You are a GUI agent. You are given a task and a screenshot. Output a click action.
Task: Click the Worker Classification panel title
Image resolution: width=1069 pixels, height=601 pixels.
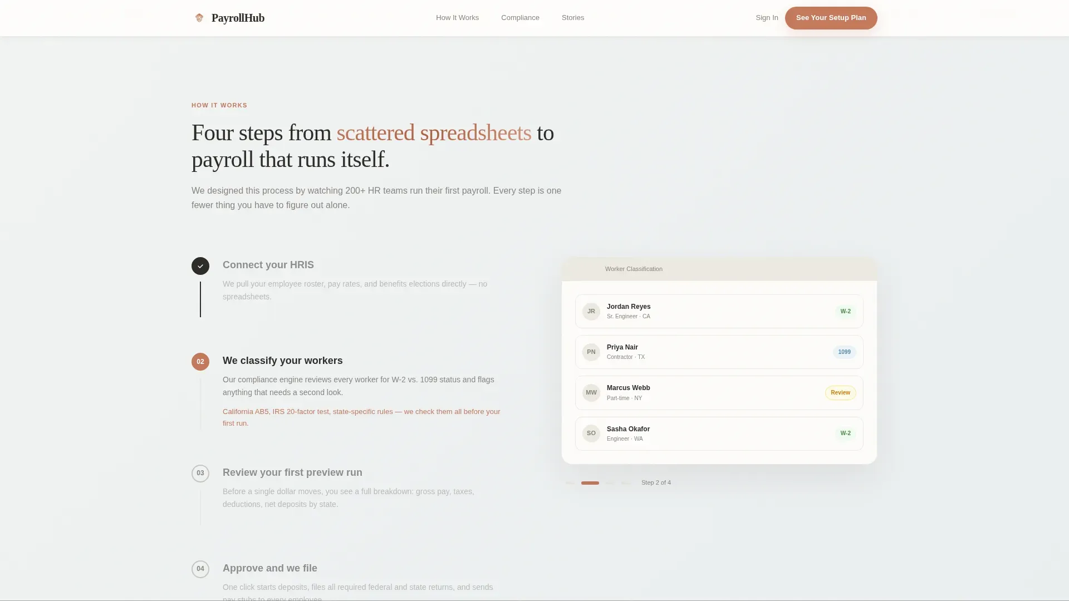pos(634,269)
